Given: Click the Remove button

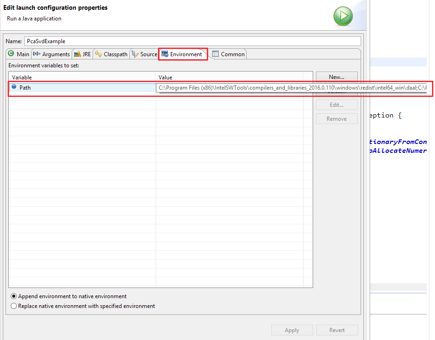Looking at the screenshot, I should [336, 119].
